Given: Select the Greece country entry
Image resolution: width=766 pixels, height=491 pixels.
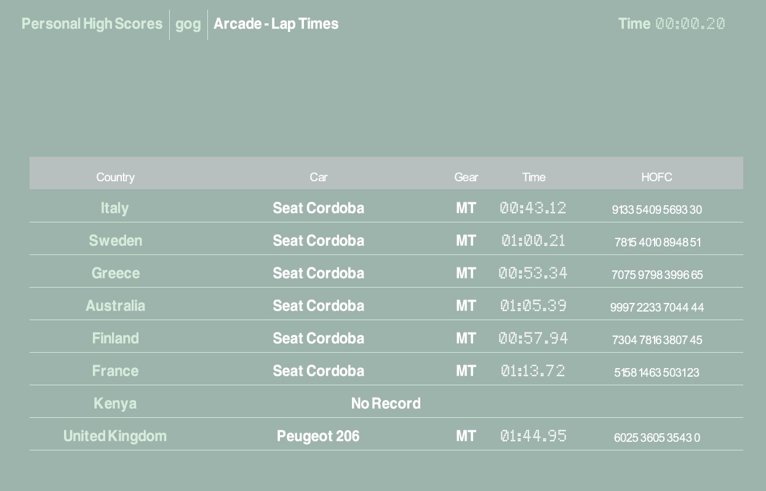Looking at the screenshot, I should click(x=115, y=273).
